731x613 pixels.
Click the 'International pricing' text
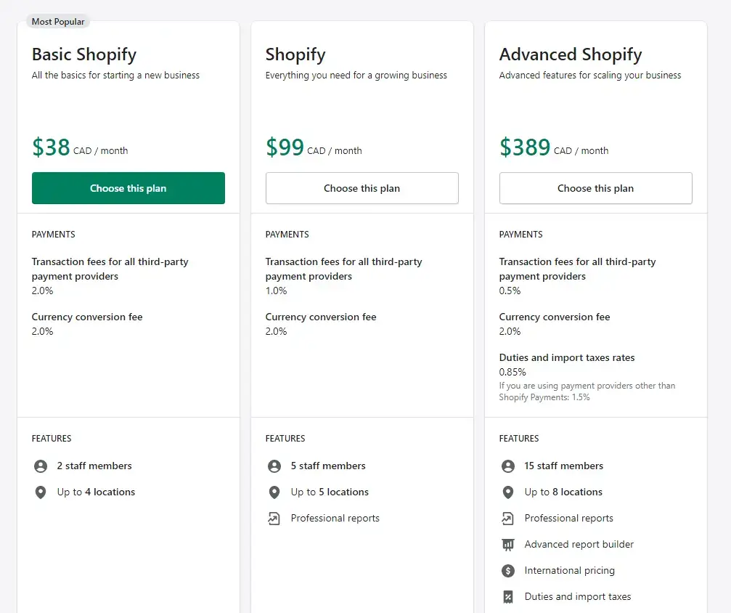click(x=570, y=571)
